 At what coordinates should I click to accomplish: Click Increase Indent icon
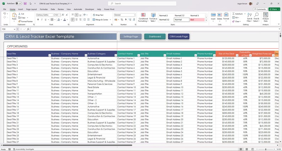[x=88, y=19]
